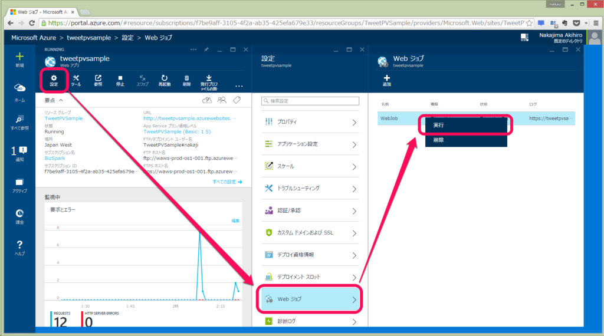The width and height of the screenshot is (604, 336).
Task: Open すべて参照 browse all in sidebar
Action: [19, 123]
